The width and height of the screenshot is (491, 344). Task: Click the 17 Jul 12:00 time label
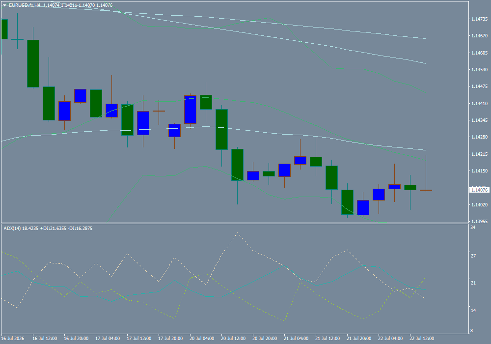click(x=139, y=339)
